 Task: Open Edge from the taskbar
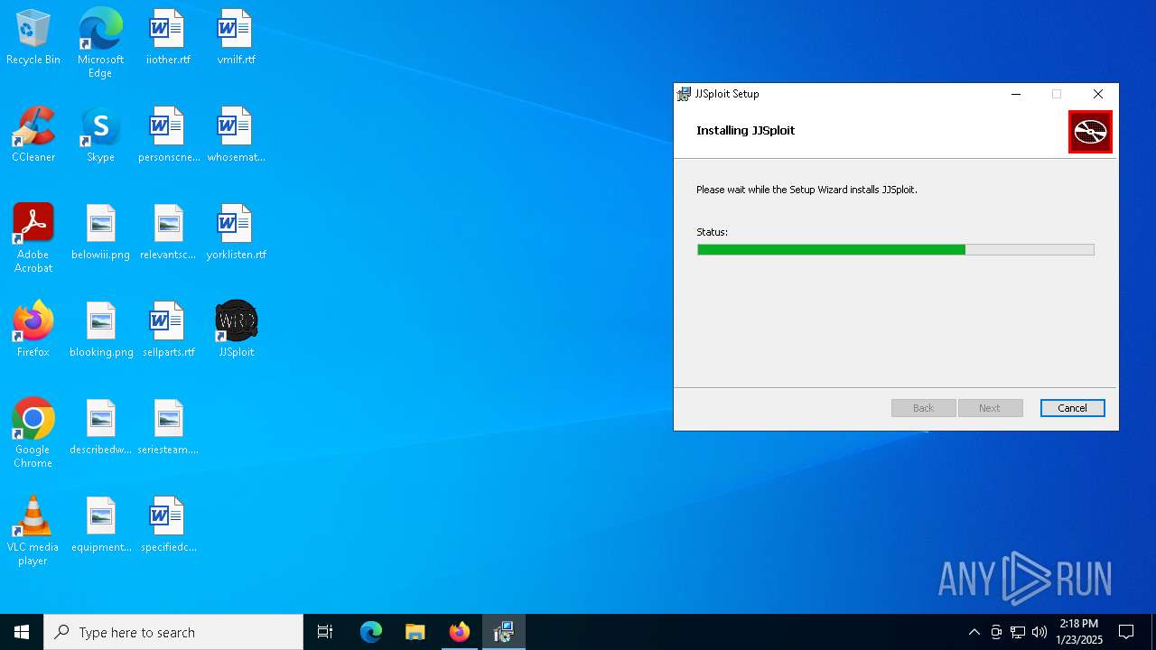coord(371,632)
